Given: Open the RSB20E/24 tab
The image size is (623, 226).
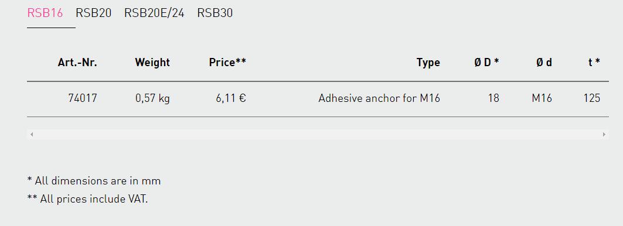Looking at the screenshot, I should click(154, 13).
